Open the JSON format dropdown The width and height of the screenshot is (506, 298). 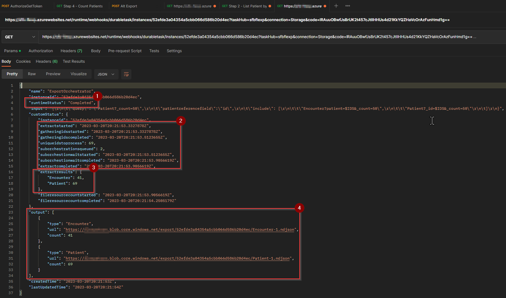coord(106,74)
